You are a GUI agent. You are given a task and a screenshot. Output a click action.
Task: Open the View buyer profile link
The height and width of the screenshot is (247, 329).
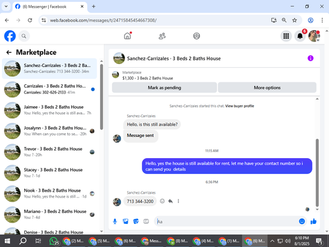coord(240,106)
